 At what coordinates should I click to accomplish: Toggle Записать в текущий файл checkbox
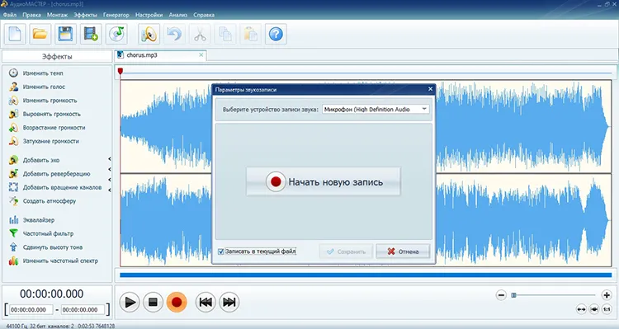(x=221, y=251)
